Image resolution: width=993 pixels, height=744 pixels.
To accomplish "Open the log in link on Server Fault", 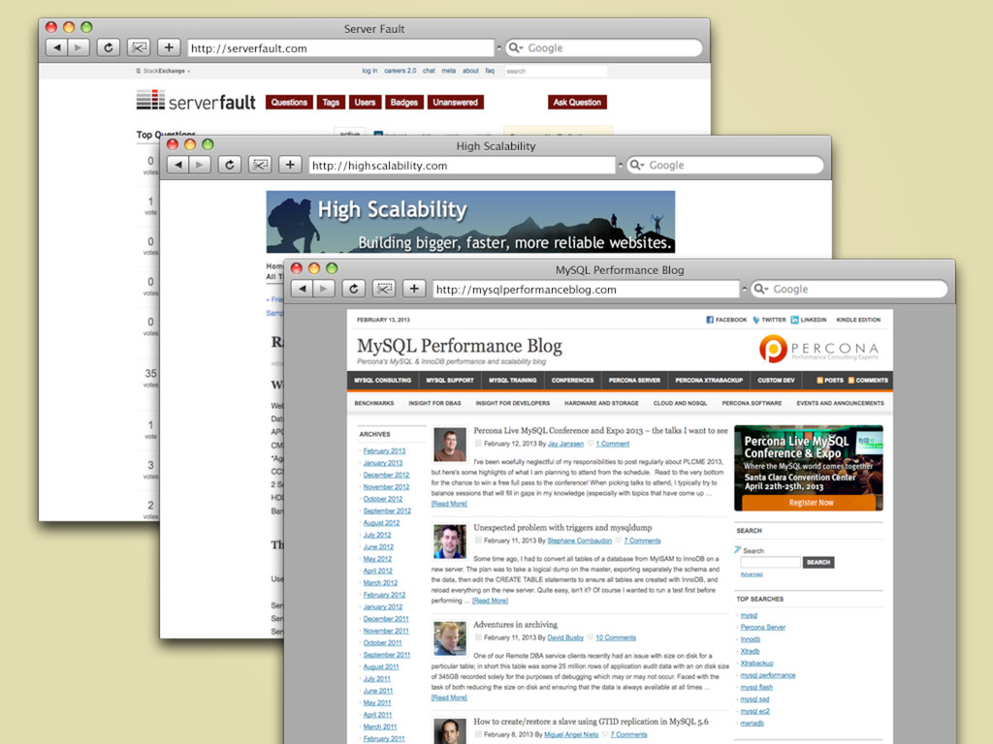I will (x=369, y=71).
